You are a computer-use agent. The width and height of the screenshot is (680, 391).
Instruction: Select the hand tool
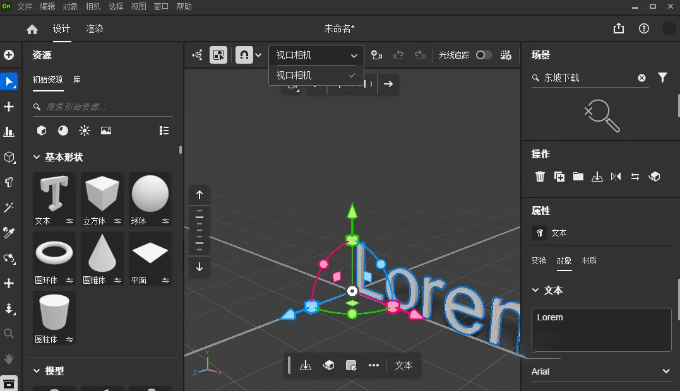(9, 359)
